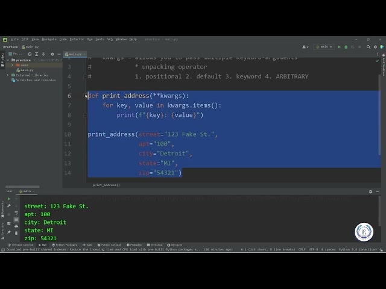The height and width of the screenshot is (289, 386).
Task: Toggle scroll to end icon in Run panel
Action: (x=16, y=219)
